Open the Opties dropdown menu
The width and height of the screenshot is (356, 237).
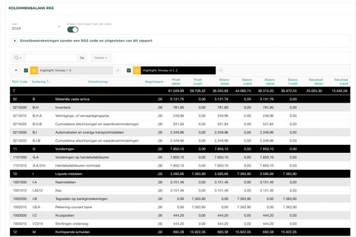(101, 58)
